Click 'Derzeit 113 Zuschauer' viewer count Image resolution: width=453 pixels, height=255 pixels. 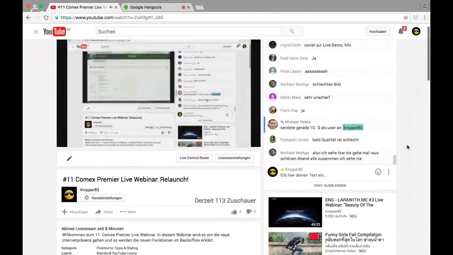coord(225,200)
